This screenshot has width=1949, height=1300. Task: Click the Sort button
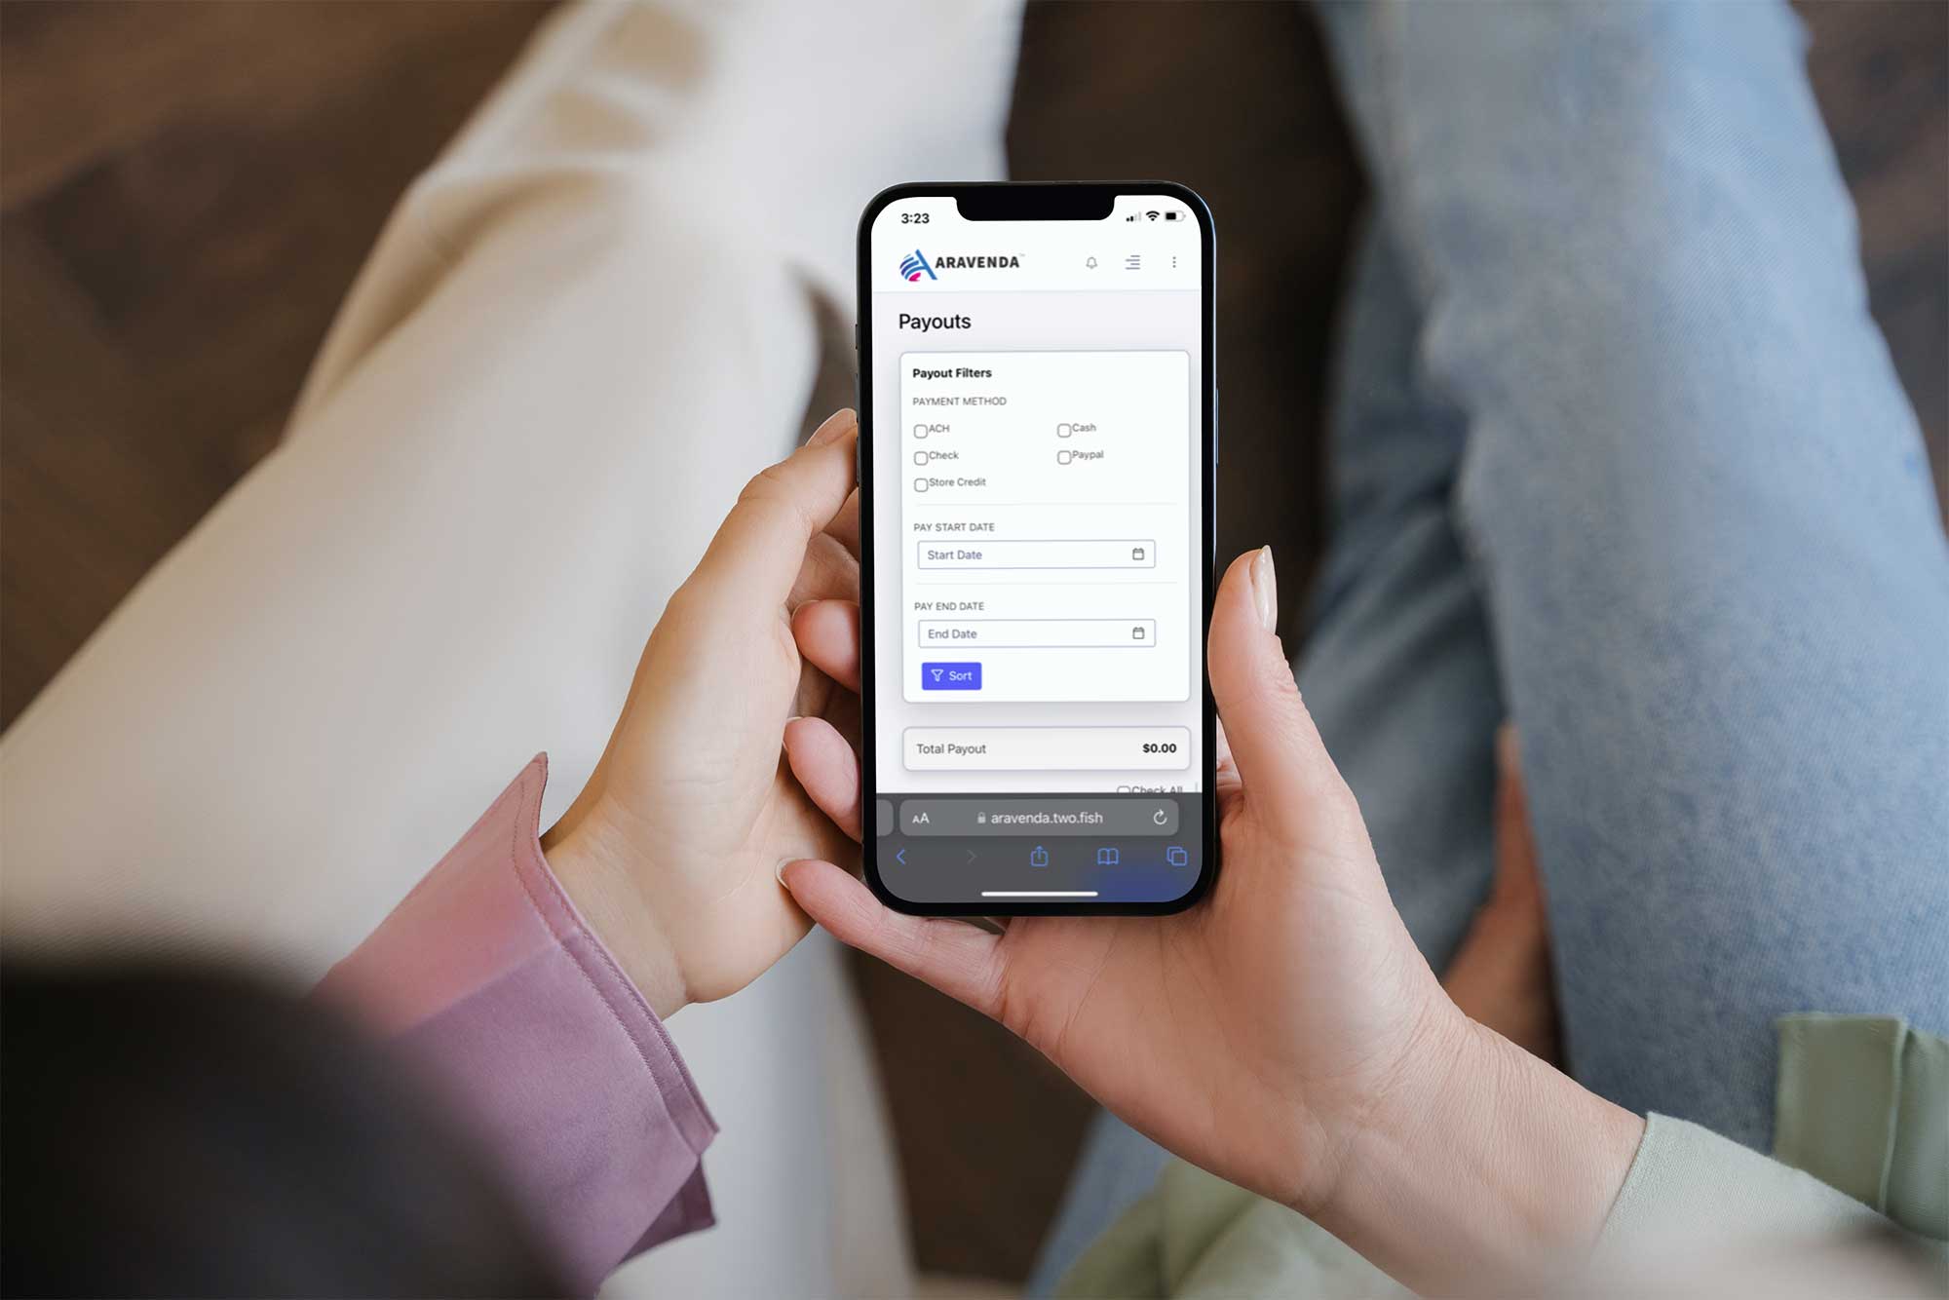click(x=953, y=674)
